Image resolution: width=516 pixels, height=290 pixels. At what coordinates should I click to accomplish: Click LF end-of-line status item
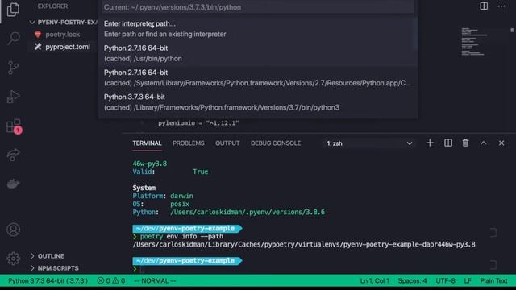[x=468, y=281]
